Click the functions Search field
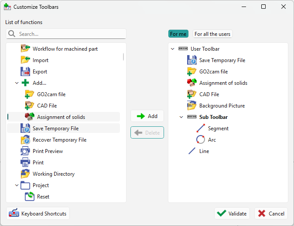Image resolution: width=294 pixels, height=226 pixels. pos(70,34)
